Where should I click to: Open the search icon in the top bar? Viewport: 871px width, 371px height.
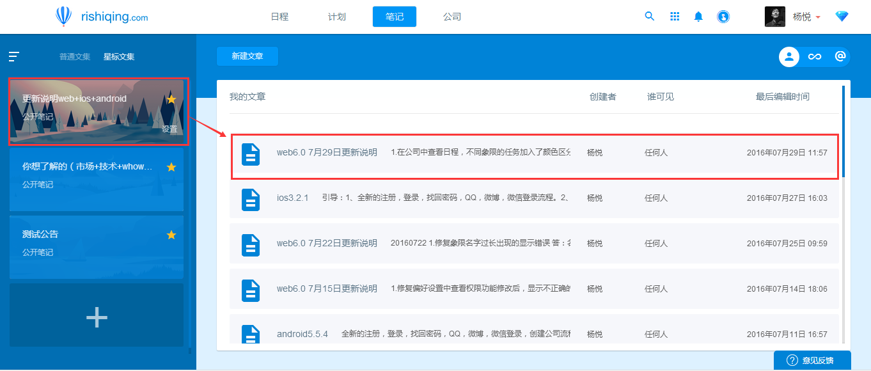click(x=650, y=16)
